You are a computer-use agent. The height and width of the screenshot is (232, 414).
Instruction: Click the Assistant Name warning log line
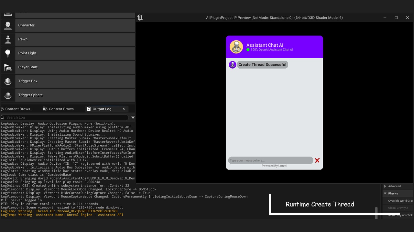62,215
